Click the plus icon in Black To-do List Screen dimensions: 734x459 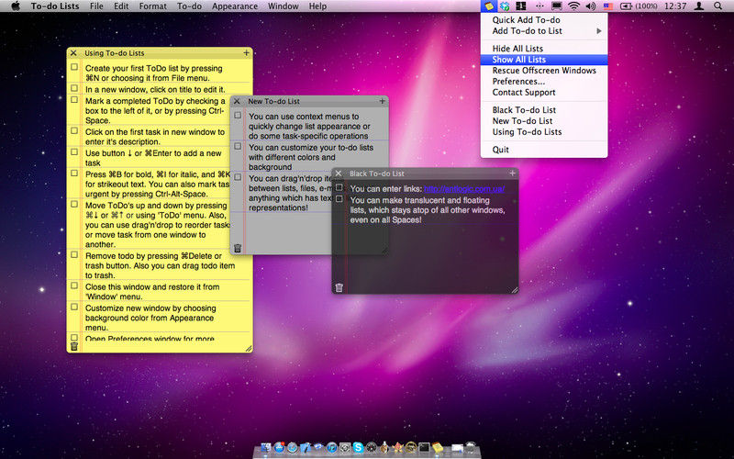click(512, 174)
